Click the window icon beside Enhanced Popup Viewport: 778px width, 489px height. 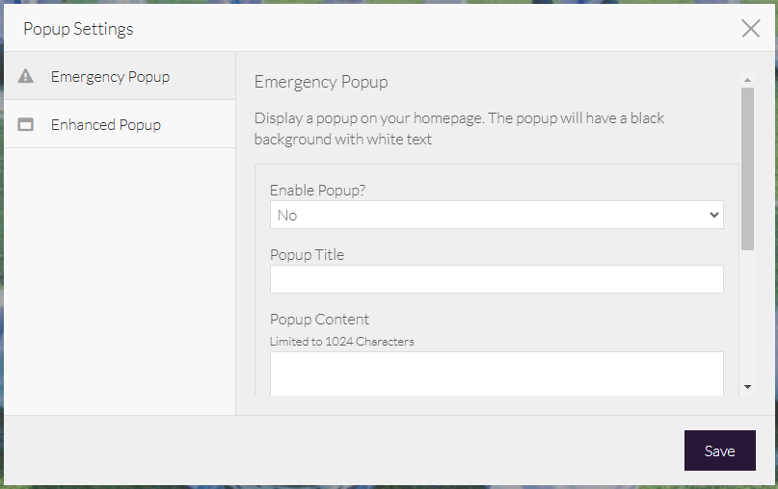26,125
